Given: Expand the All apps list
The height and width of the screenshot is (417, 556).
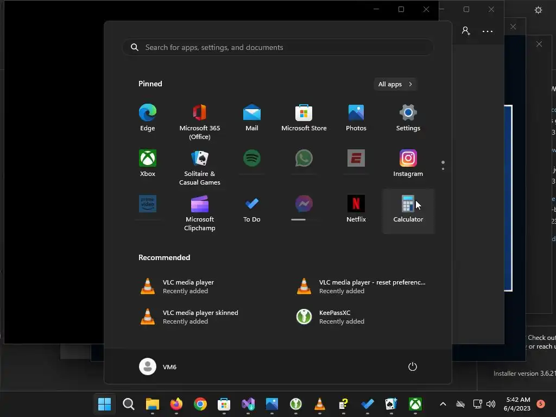Looking at the screenshot, I should [395, 84].
